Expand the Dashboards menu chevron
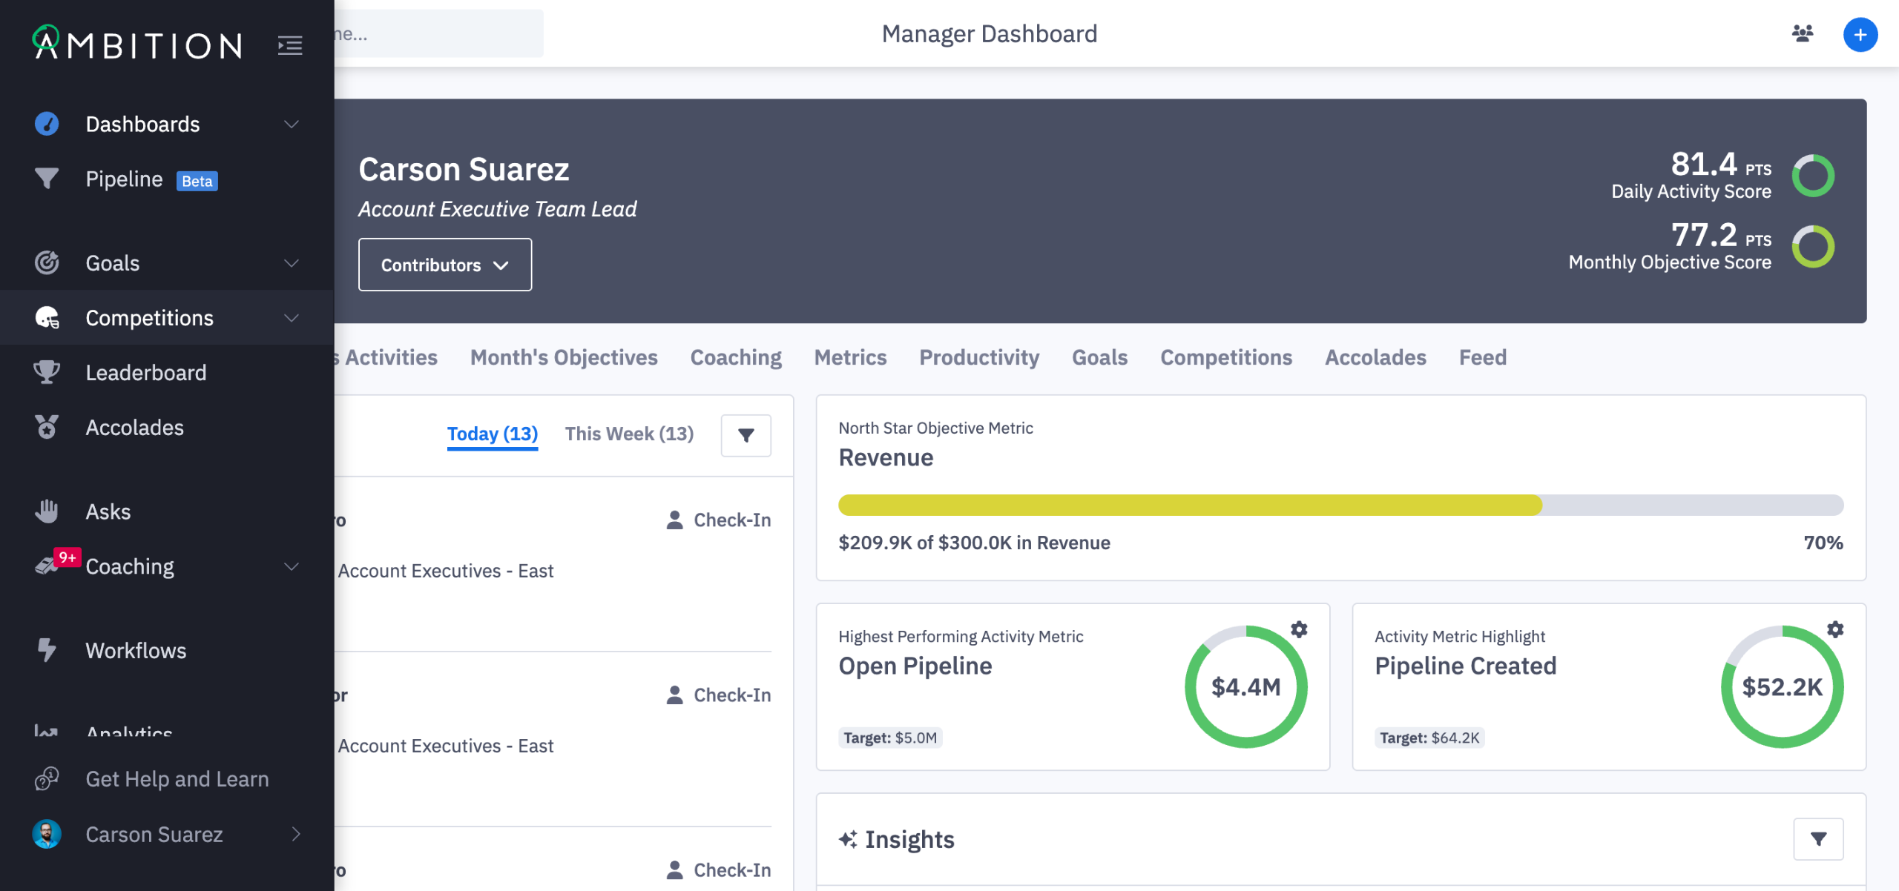This screenshot has width=1899, height=891. (292, 125)
